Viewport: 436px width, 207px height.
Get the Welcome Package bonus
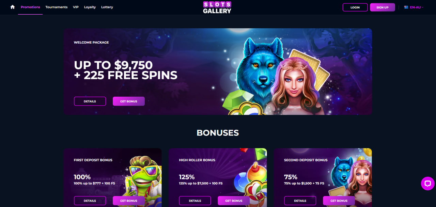129,101
